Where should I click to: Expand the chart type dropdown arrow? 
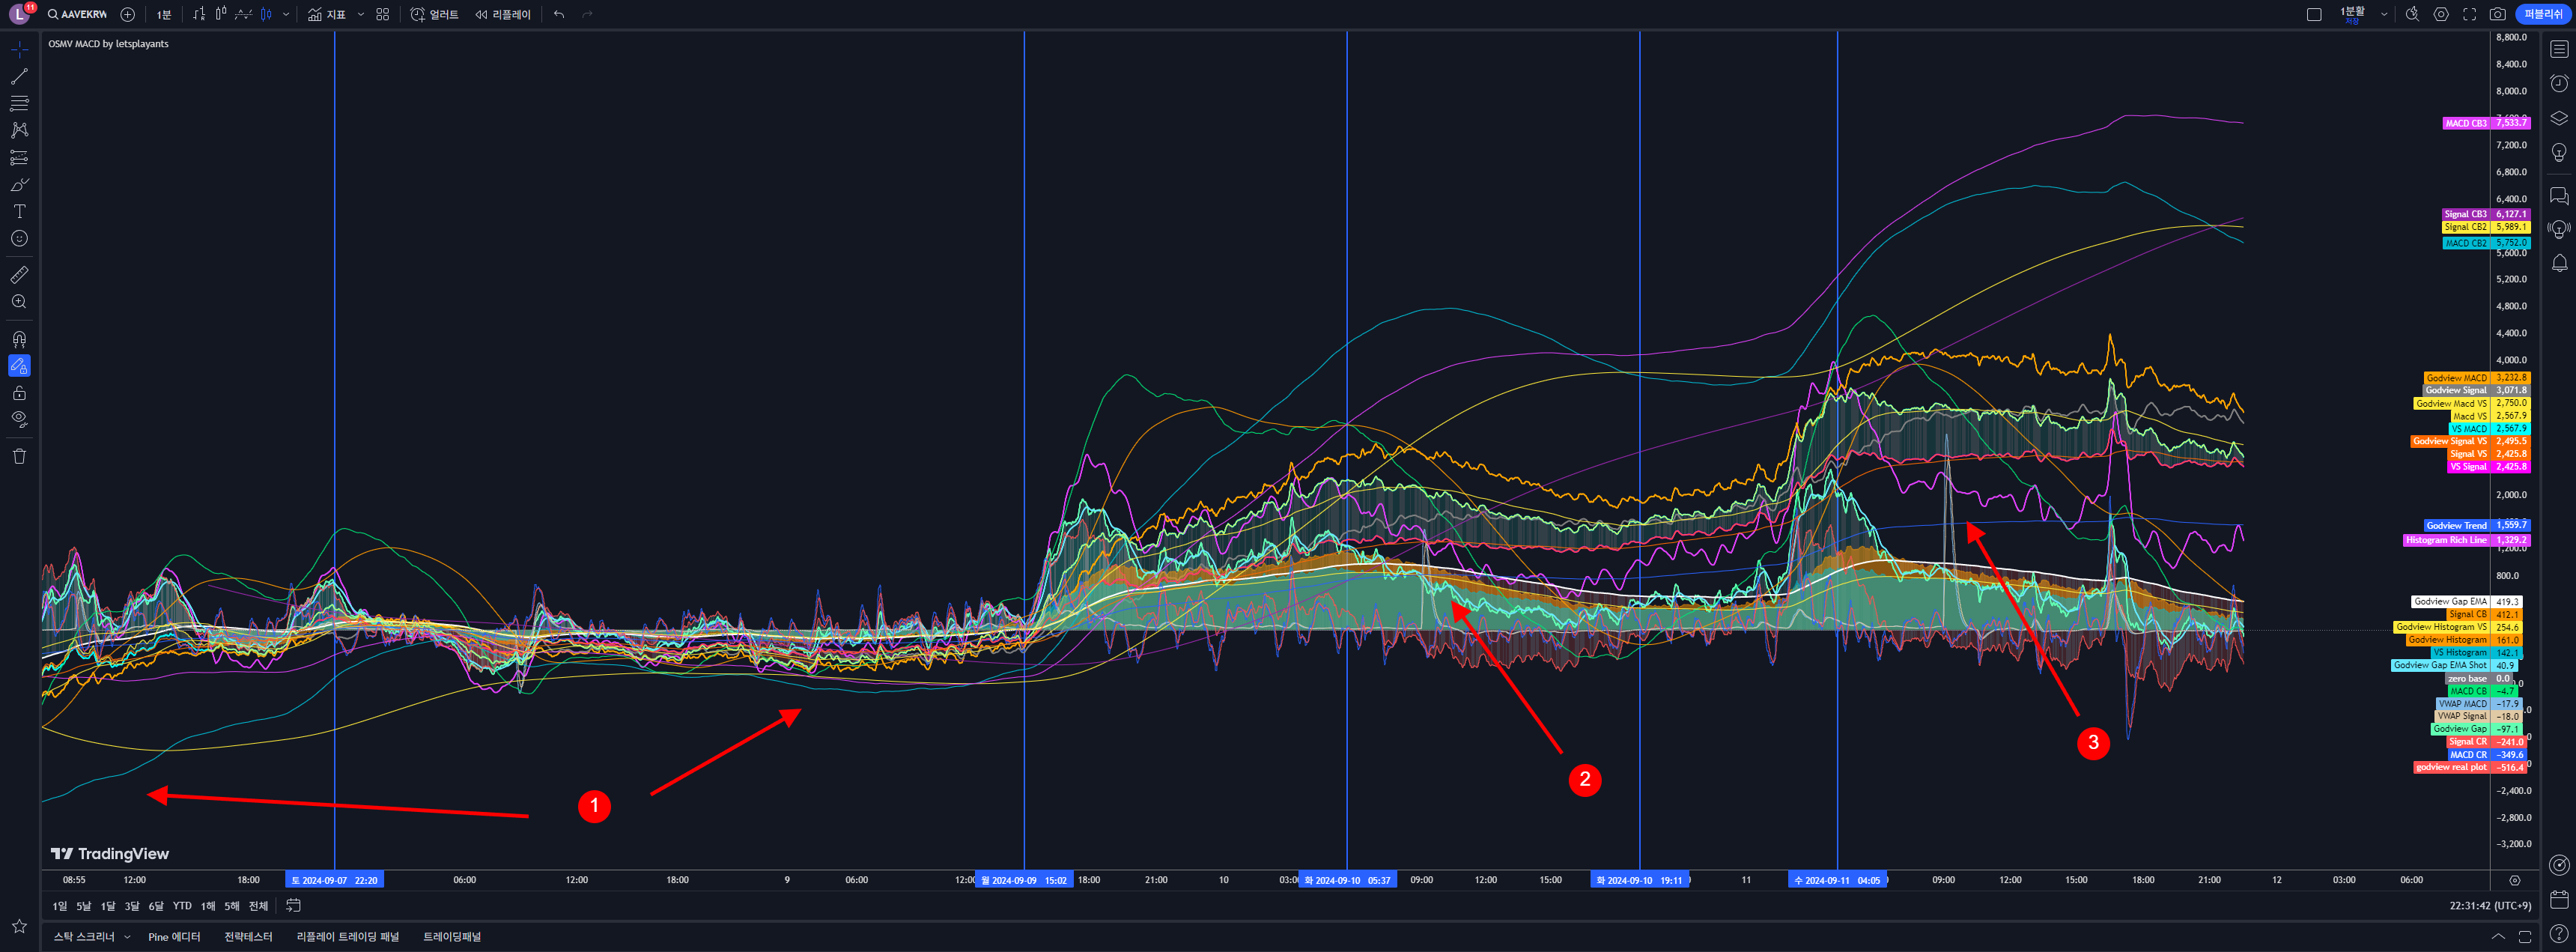pyautogui.click(x=286, y=14)
